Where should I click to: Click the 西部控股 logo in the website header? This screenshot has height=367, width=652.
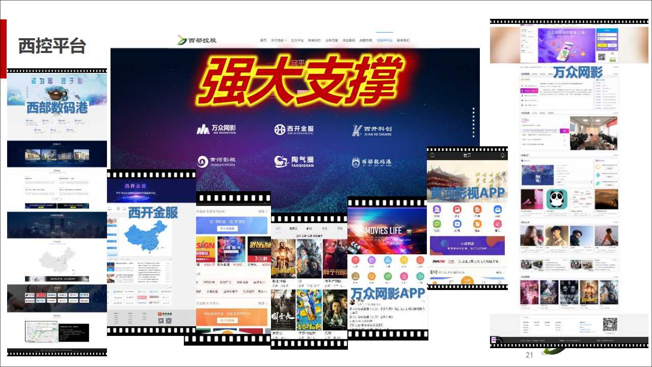[x=197, y=40]
